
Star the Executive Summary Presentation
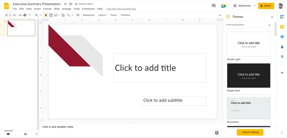pyautogui.click(x=65, y=4)
